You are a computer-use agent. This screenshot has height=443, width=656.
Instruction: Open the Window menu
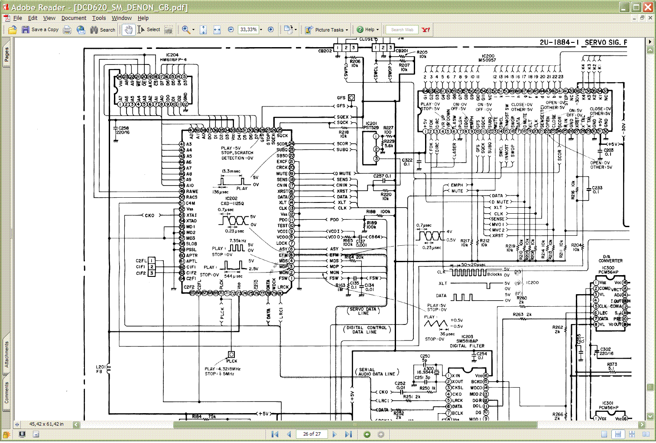pos(122,18)
